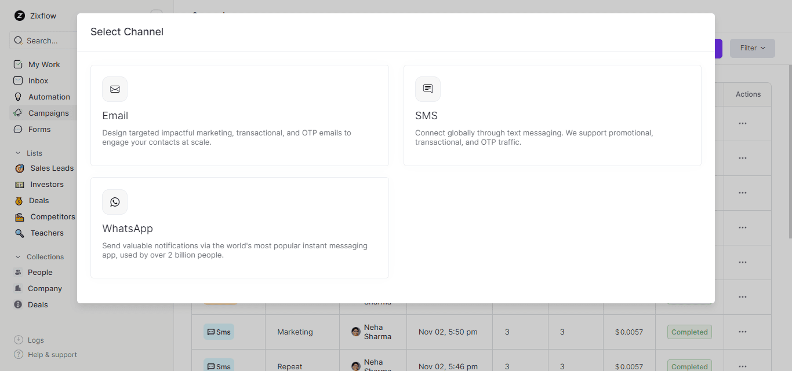Select the SMS channel icon
Viewport: 792px width, 371px height.
tap(427, 89)
